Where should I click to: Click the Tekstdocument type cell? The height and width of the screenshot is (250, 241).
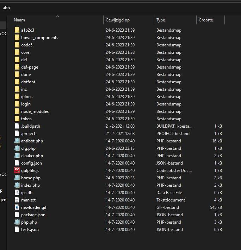tap(171, 200)
